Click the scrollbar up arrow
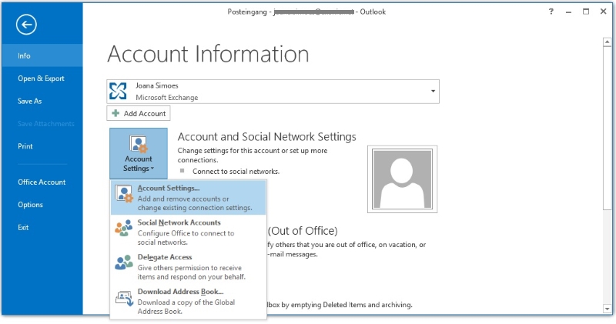616x324 pixels. click(x=607, y=42)
